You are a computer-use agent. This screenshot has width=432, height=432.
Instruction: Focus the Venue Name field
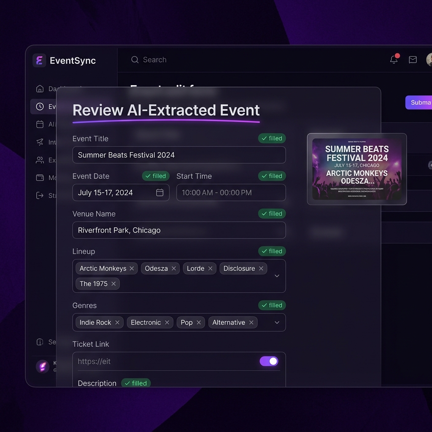(179, 230)
